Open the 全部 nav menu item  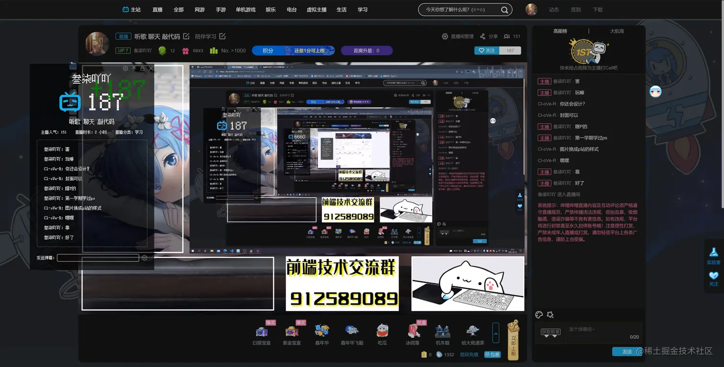point(179,10)
